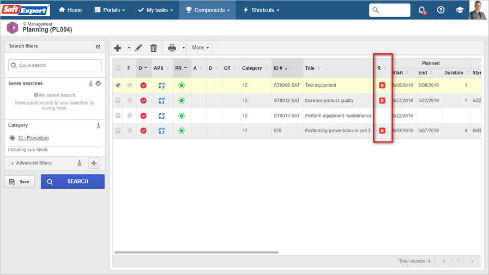Collapse the Search filters panel
Viewport: 489px width, 275px height.
98,47
